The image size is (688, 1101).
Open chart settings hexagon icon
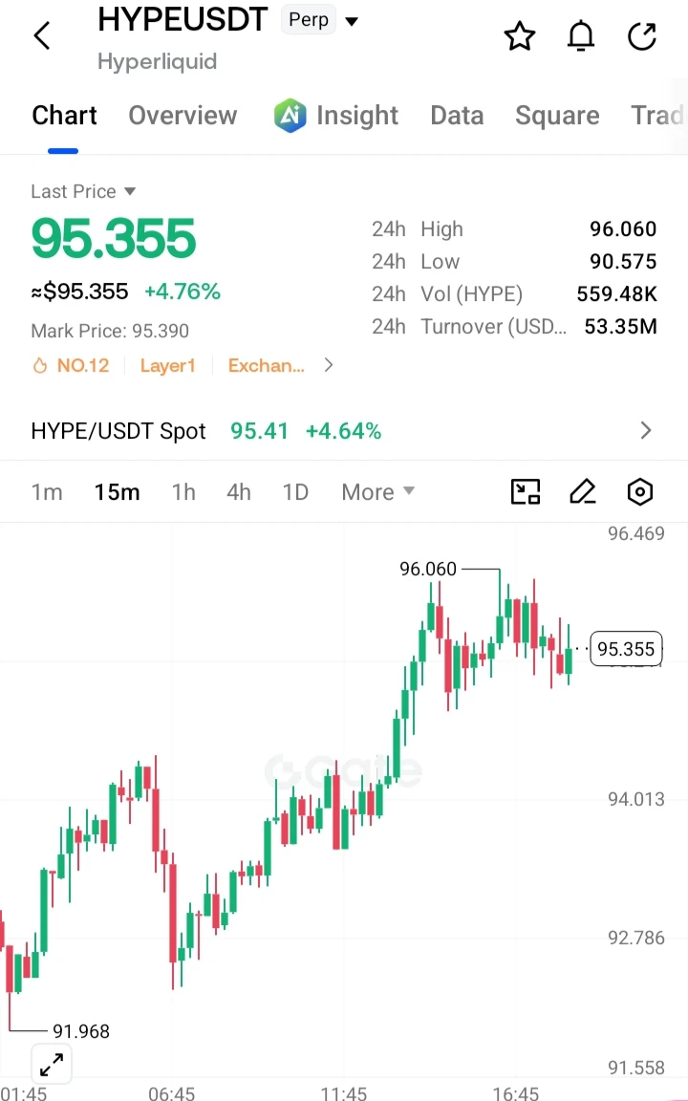pos(639,491)
